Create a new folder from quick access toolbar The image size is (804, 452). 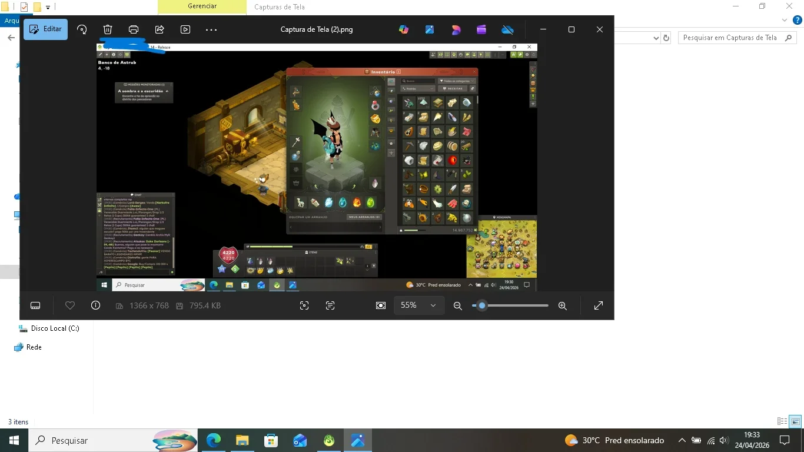click(37, 7)
